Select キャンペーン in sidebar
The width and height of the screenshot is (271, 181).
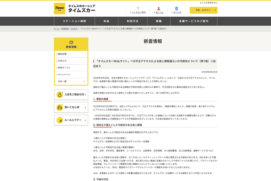[x=71, y=75]
